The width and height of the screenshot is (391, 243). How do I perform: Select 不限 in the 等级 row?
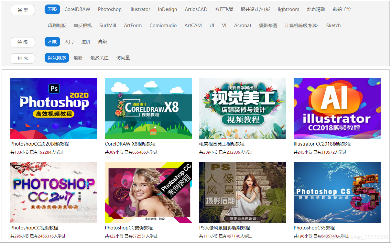52,42
